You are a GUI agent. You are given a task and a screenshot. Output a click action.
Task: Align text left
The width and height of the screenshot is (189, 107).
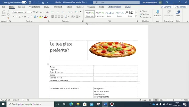pos(52,16)
